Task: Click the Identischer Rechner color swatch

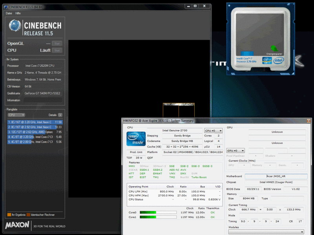Action: 28,215
